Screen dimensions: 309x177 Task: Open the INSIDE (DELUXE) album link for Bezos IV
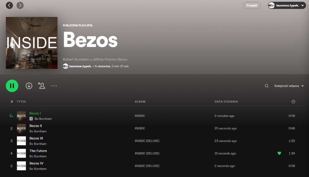coord(147,166)
